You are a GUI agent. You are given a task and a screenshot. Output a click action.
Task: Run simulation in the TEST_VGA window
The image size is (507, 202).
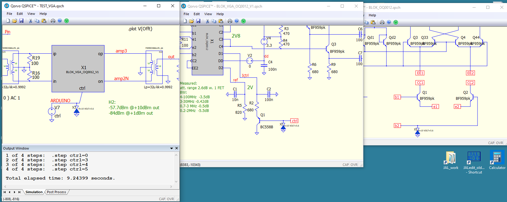pyautogui.click(x=67, y=21)
